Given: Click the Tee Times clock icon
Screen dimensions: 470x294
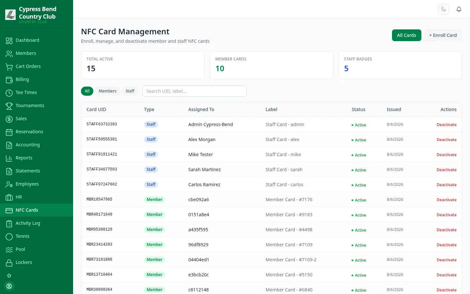Looking at the screenshot, I should tap(9, 93).
